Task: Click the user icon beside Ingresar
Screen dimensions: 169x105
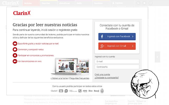Action: click(113, 3)
